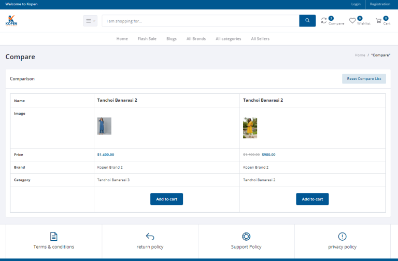
Task: Go to the Flash Sale menu item
Action: click(x=147, y=39)
